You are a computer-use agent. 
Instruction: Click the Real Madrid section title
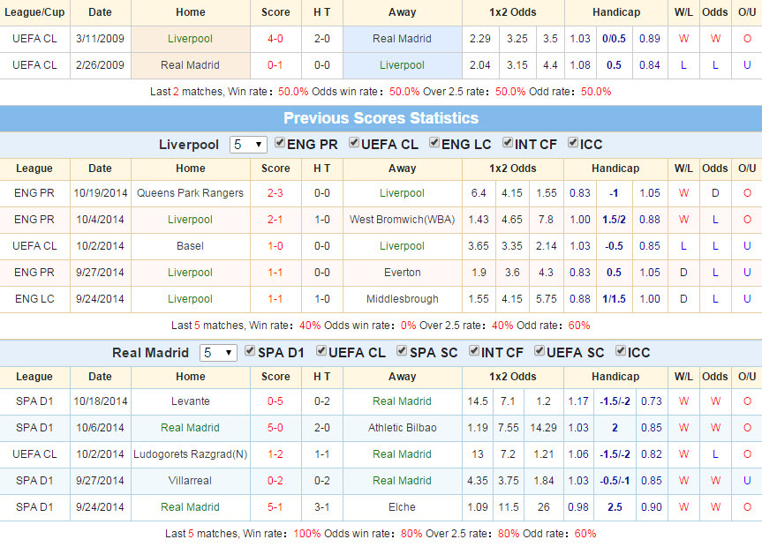pos(150,353)
